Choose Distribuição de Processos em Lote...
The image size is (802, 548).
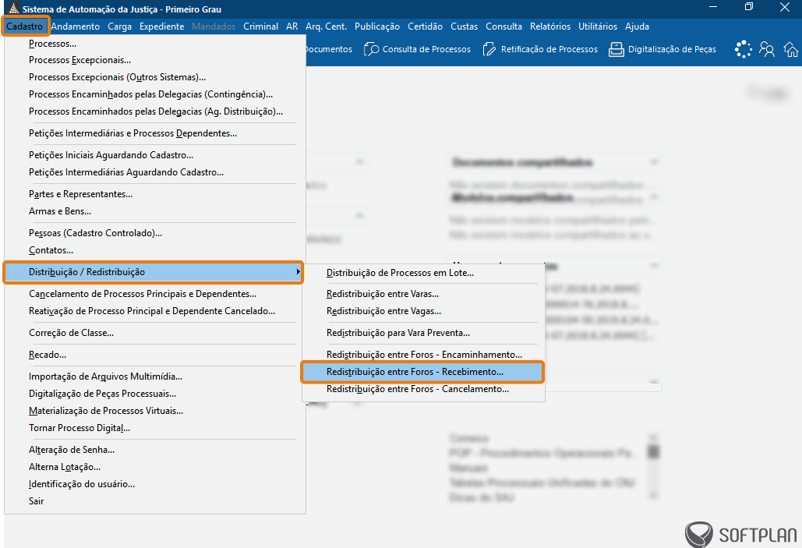click(423, 273)
